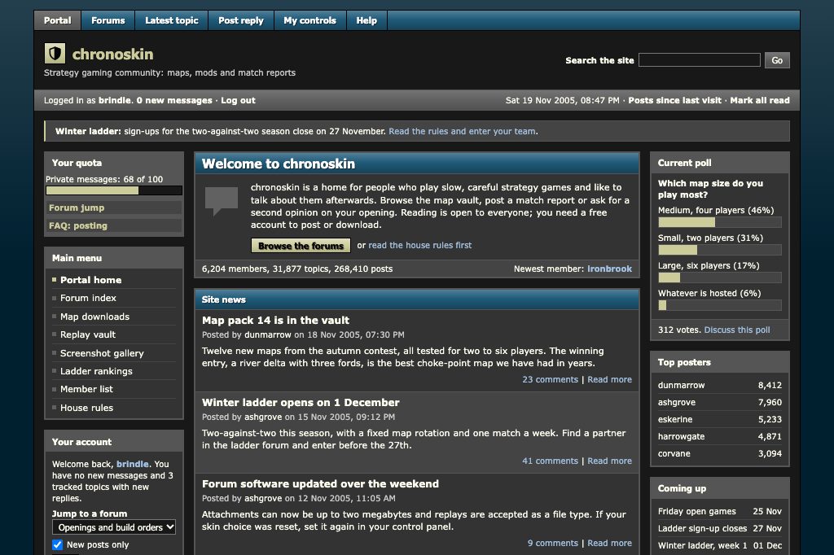Open the Forums tab
Screen dimensions: 834x555
pos(108,20)
